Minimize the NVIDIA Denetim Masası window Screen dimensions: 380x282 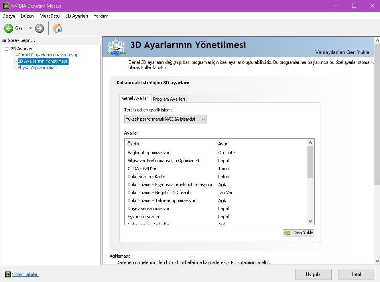click(336, 6)
